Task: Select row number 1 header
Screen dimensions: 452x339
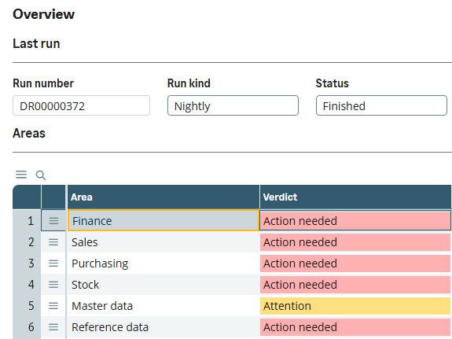Action: [27, 221]
